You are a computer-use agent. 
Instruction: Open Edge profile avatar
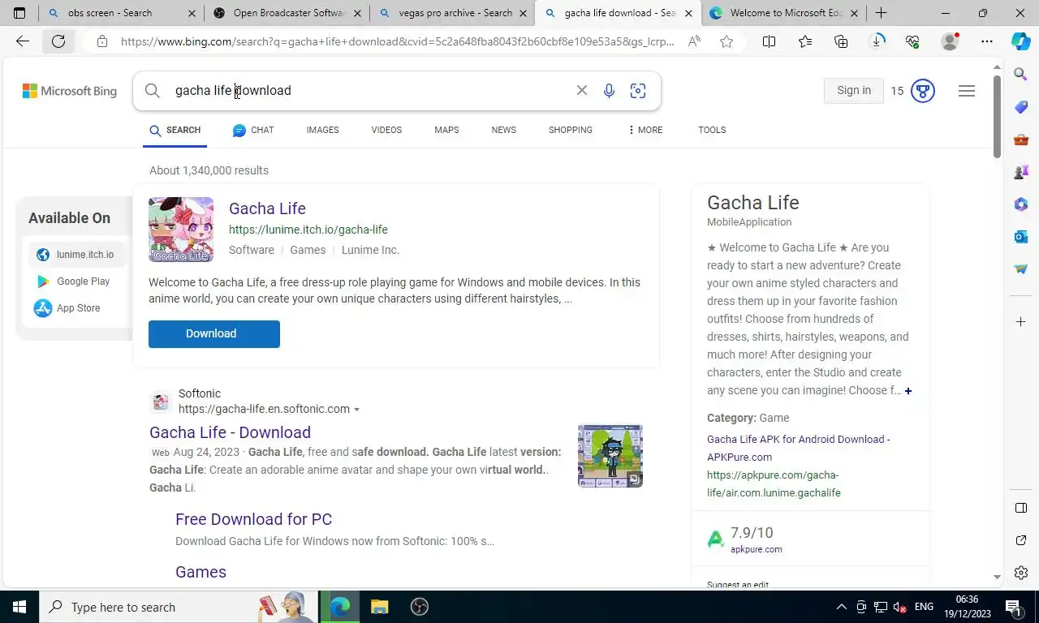950,41
